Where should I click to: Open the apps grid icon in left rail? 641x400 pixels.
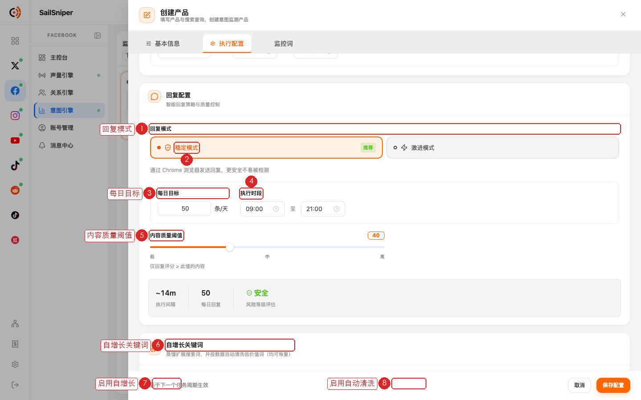coord(15,41)
